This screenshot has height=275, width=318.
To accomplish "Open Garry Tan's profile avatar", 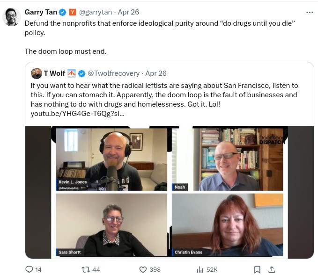I will (12, 17).
